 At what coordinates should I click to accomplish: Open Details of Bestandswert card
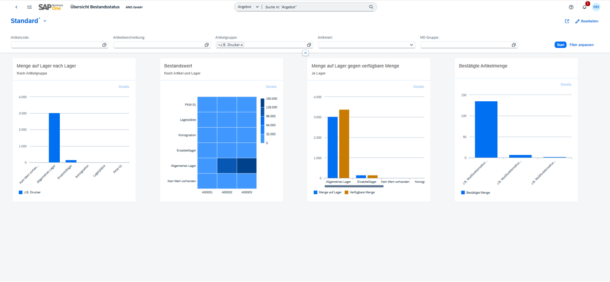[x=271, y=87]
